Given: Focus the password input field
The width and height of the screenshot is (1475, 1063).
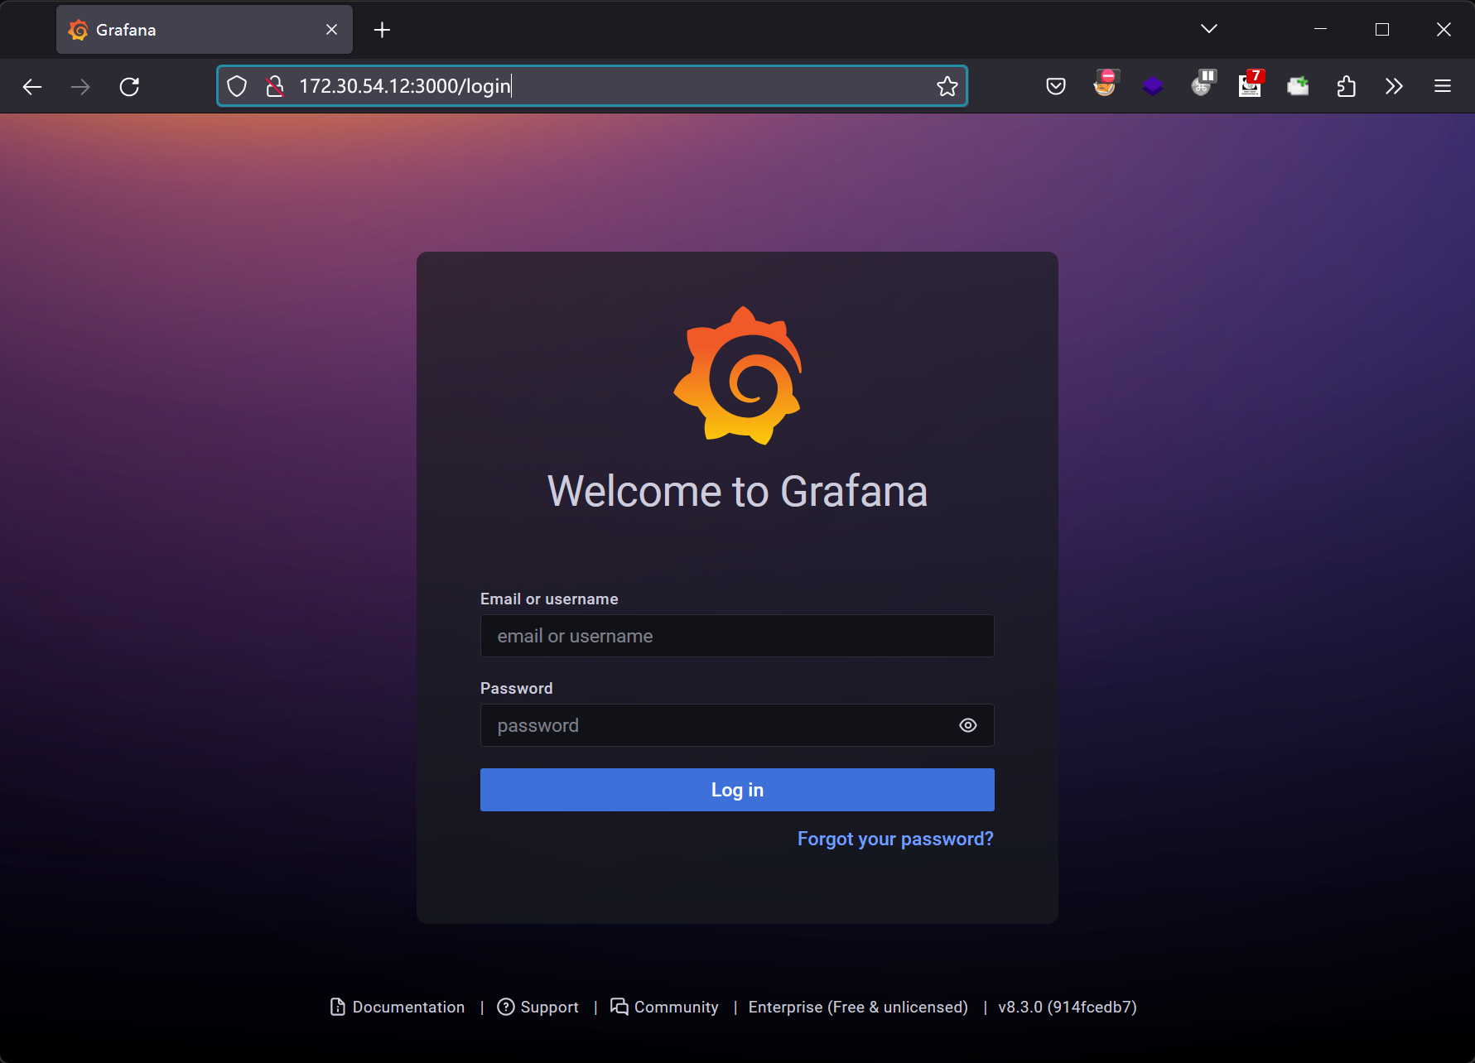Looking at the screenshot, I should (x=737, y=725).
